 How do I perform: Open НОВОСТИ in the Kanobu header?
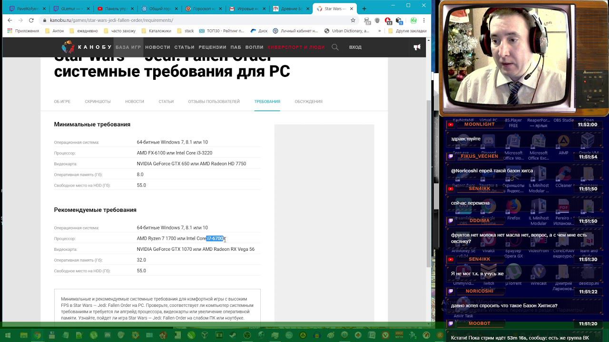(157, 47)
